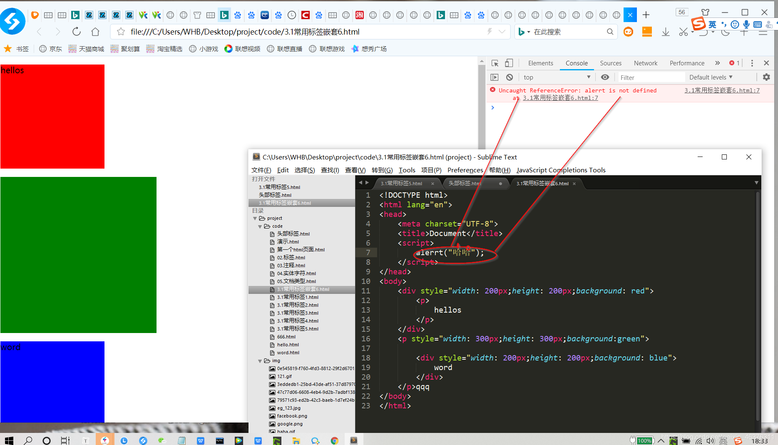This screenshot has width=778, height=445.
Task: Toggle console sidebar panel
Action: (495, 77)
